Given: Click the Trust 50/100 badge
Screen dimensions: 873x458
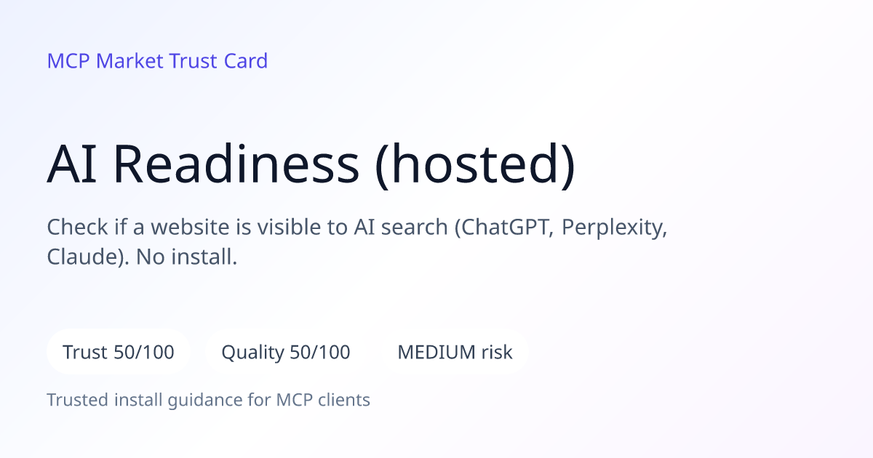Looking at the screenshot, I should pyautogui.click(x=119, y=353).
